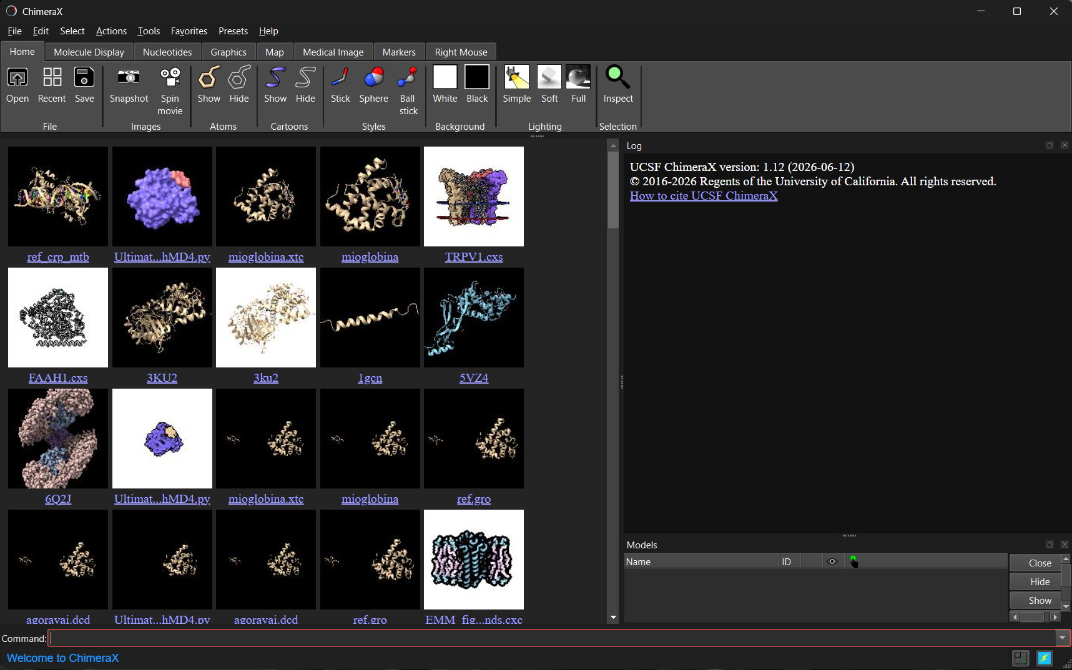
Task: Set background to Black swatch
Action: pyautogui.click(x=477, y=77)
